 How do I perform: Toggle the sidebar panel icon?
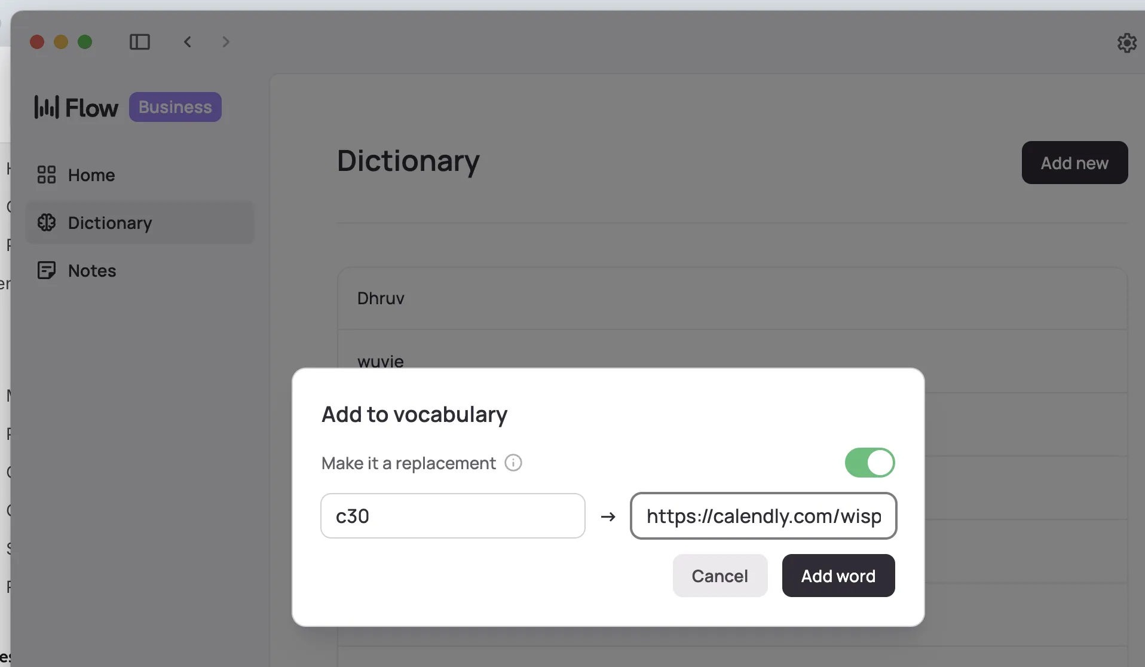(140, 42)
